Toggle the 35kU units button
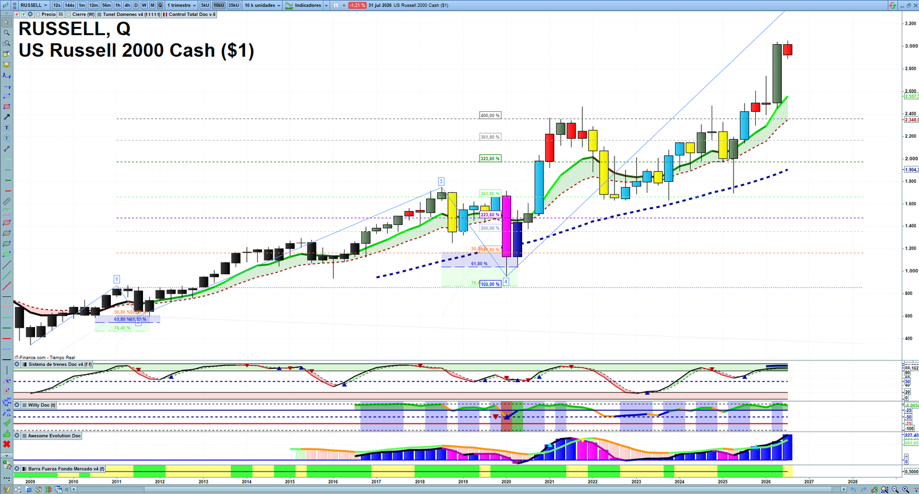The width and height of the screenshot is (919, 494). 234,5
